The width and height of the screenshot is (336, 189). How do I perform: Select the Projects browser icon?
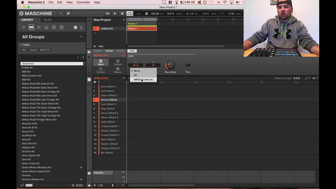point(24,27)
